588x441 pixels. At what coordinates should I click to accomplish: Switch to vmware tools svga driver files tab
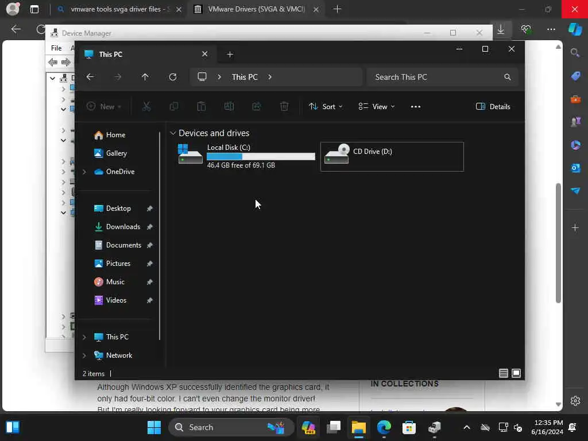(x=119, y=9)
